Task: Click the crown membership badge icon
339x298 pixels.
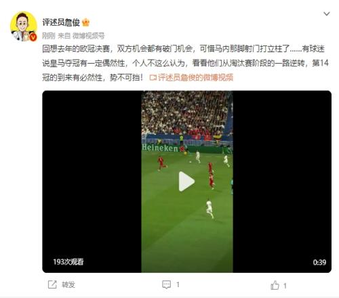Action: pyautogui.click(x=86, y=22)
